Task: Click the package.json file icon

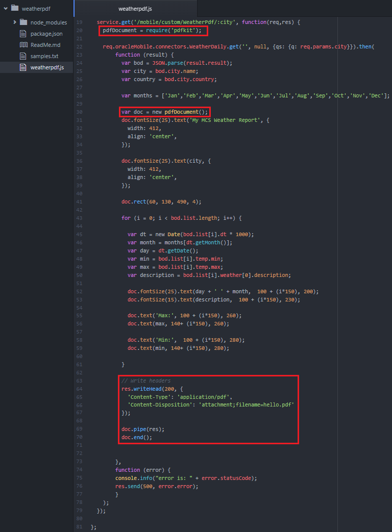Action: 23,33
